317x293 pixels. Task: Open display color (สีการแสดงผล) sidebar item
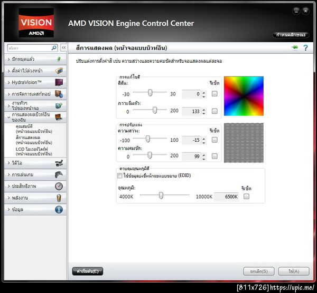click(x=34, y=140)
